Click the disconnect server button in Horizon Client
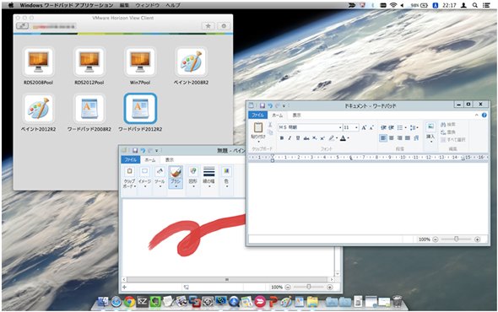Viewport: 498px width, 312px height. pos(22,26)
